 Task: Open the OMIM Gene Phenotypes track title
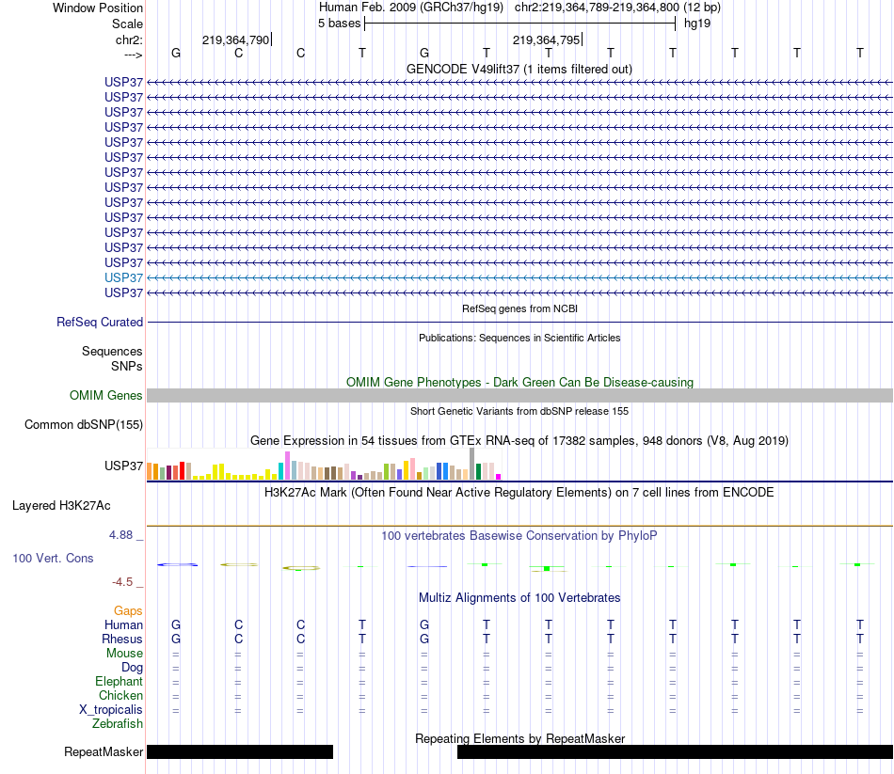[519, 383]
